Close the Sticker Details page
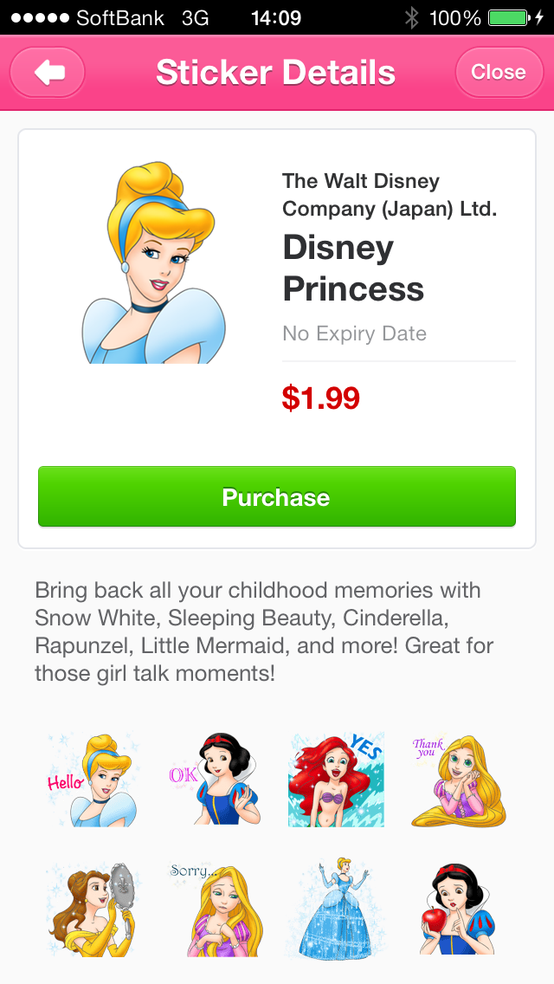The height and width of the screenshot is (984, 554). click(x=498, y=73)
